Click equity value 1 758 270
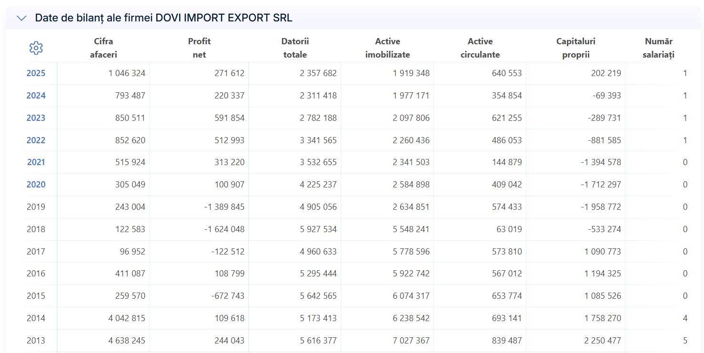 point(603,318)
